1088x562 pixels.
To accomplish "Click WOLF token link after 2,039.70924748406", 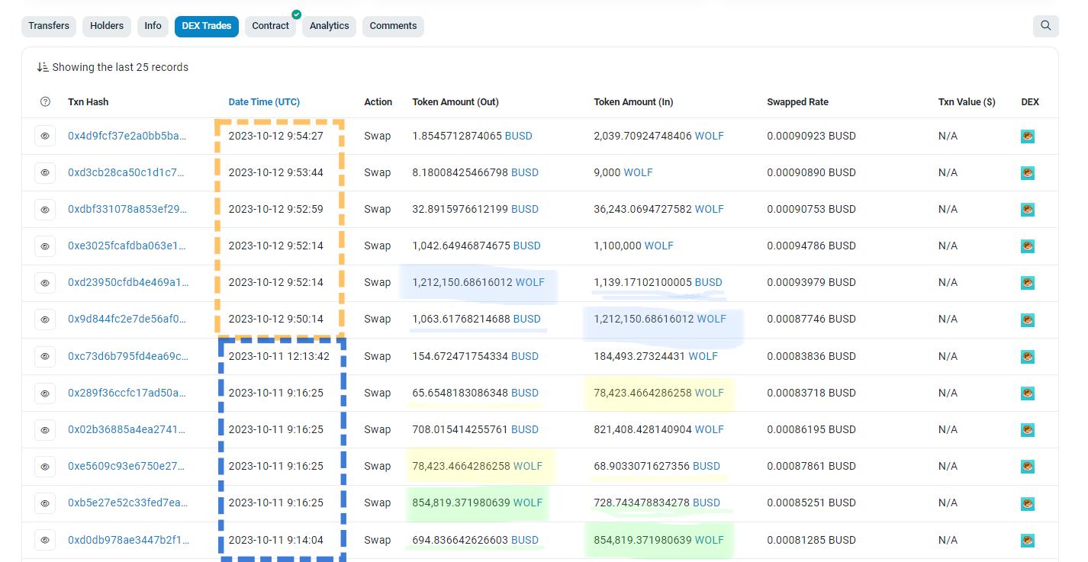I will (x=710, y=136).
